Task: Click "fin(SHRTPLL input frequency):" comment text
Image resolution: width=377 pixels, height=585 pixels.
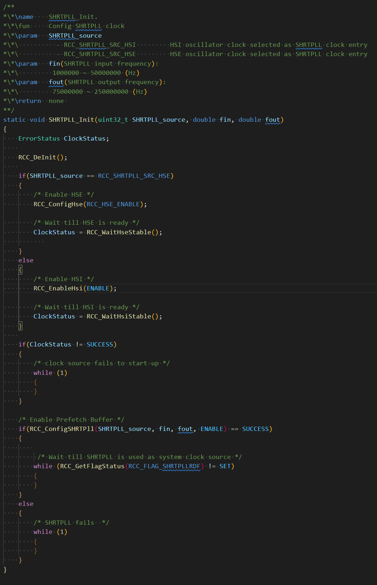Action: point(104,64)
